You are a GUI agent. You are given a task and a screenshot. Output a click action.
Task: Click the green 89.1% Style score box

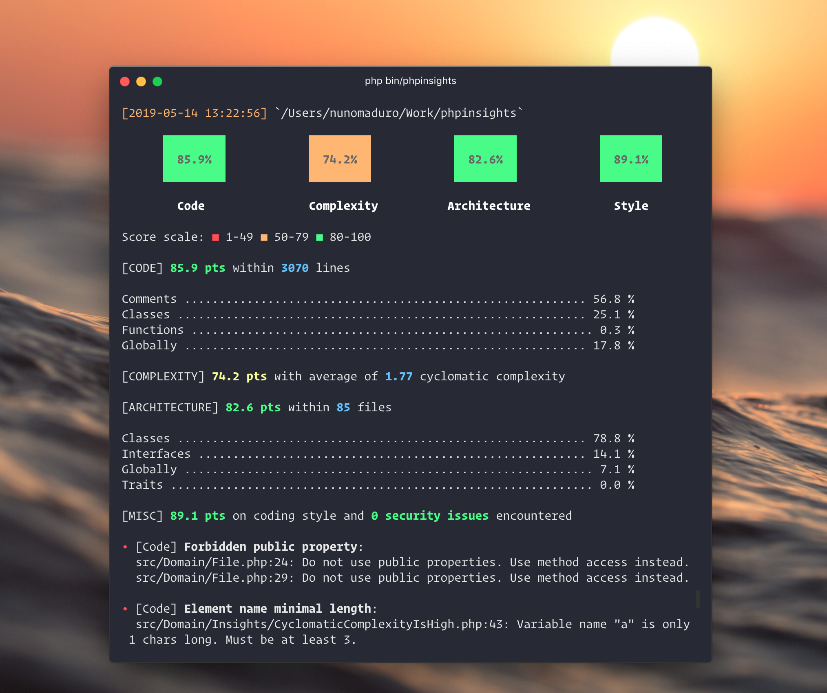tap(631, 159)
